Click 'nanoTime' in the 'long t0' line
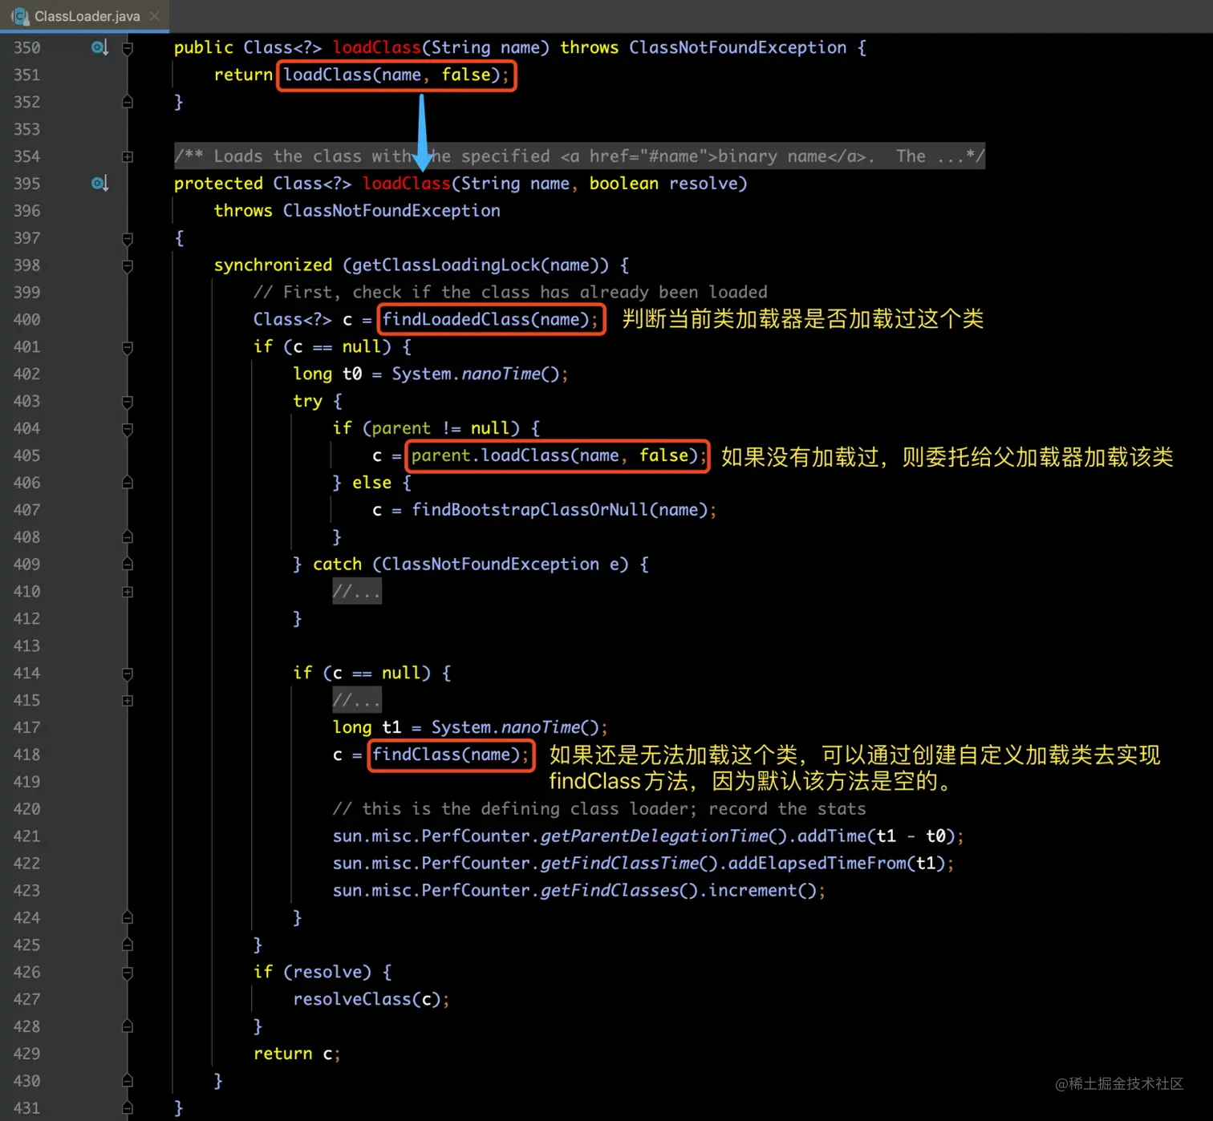The width and height of the screenshot is (1213, 1121). 501,374
